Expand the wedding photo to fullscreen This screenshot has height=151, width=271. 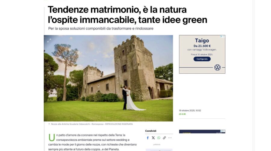coord(49,40)
